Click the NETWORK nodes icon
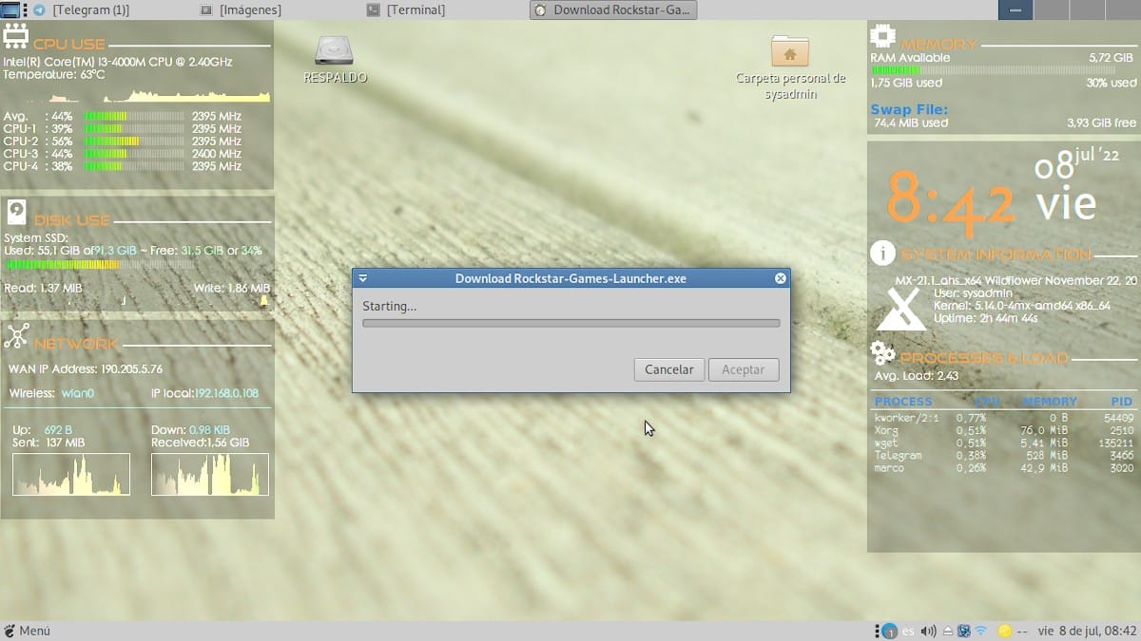The image size is (1141, 641). click(16, 336)
